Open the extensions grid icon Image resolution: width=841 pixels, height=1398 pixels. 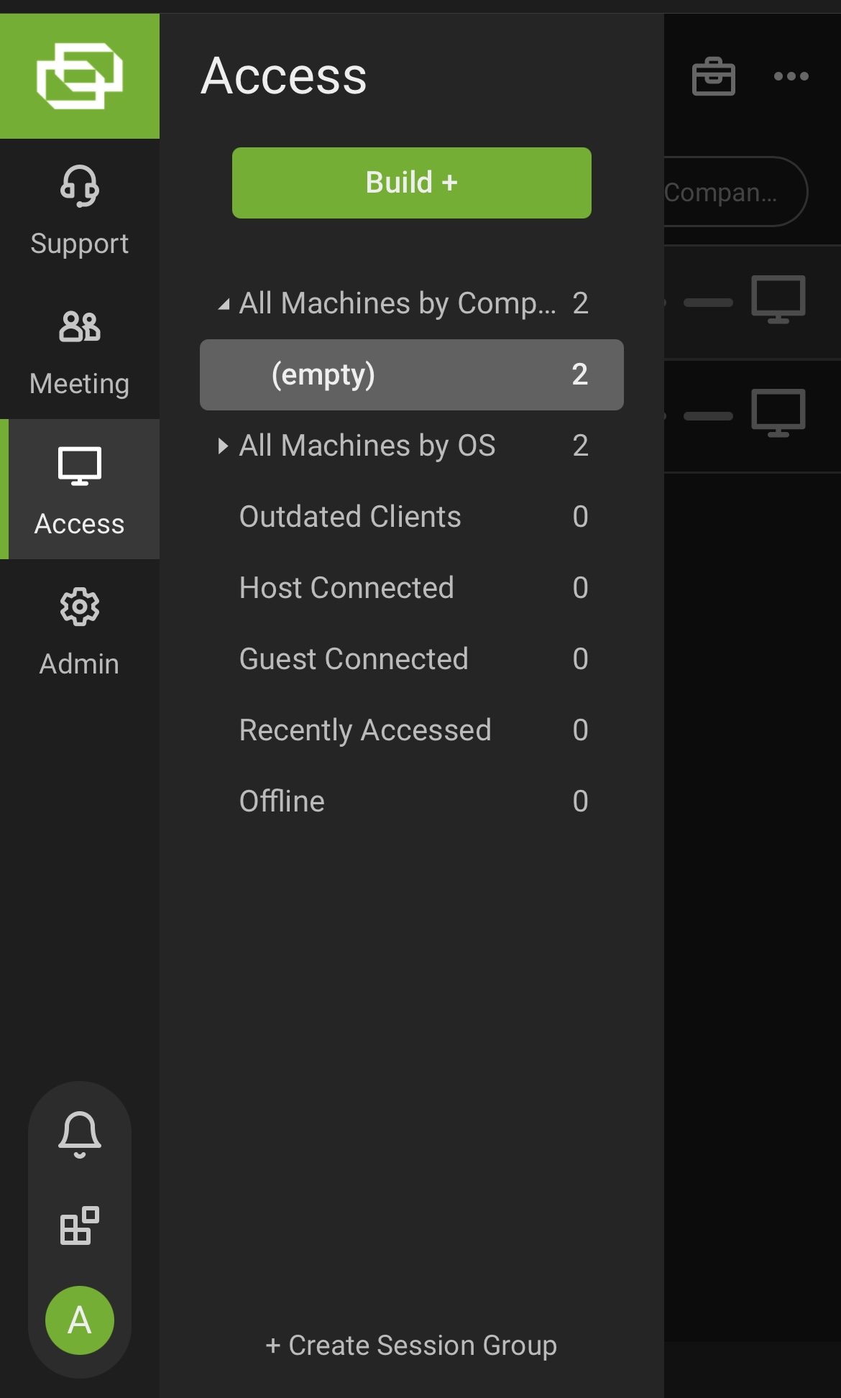tap(79, 1225)
